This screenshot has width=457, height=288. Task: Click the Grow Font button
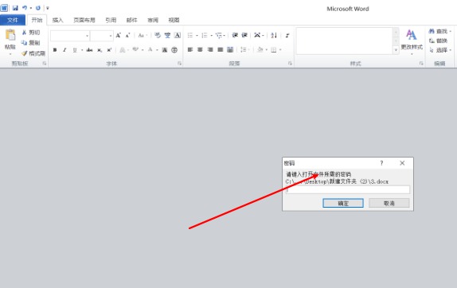pos(118,36)
